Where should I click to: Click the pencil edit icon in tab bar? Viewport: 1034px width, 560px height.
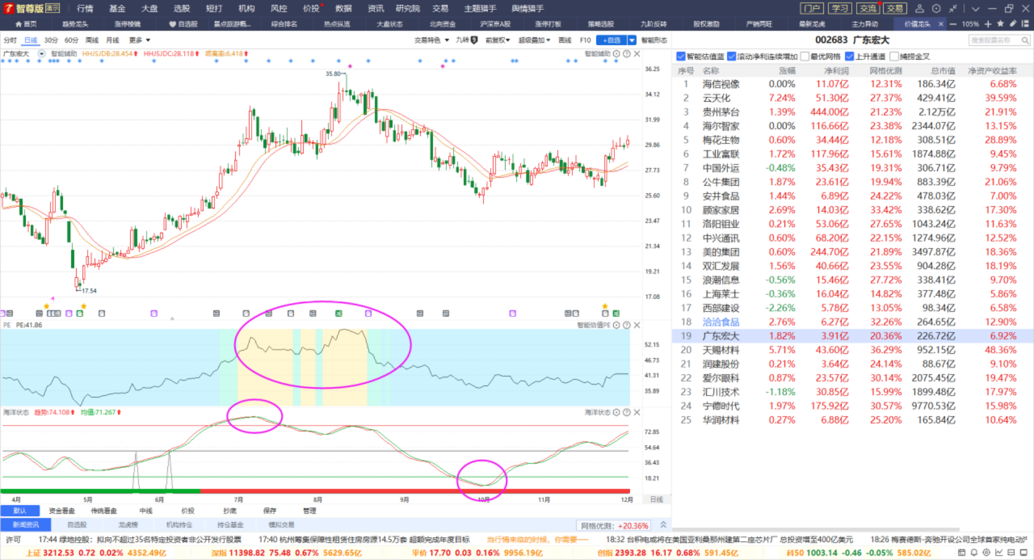click(x=1013, y=24)
